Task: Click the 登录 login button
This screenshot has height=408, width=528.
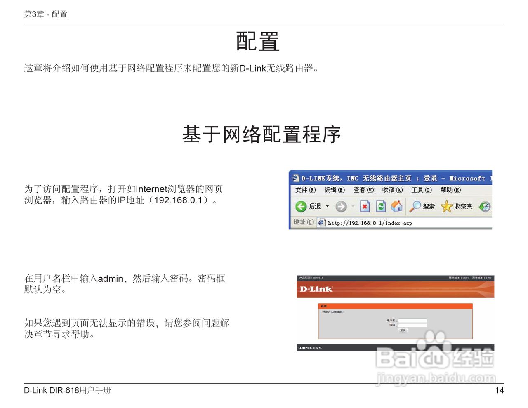Action: 403,330
